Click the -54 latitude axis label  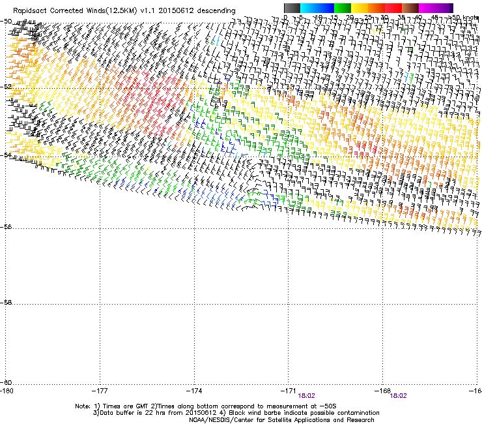[x=6, y=155]
